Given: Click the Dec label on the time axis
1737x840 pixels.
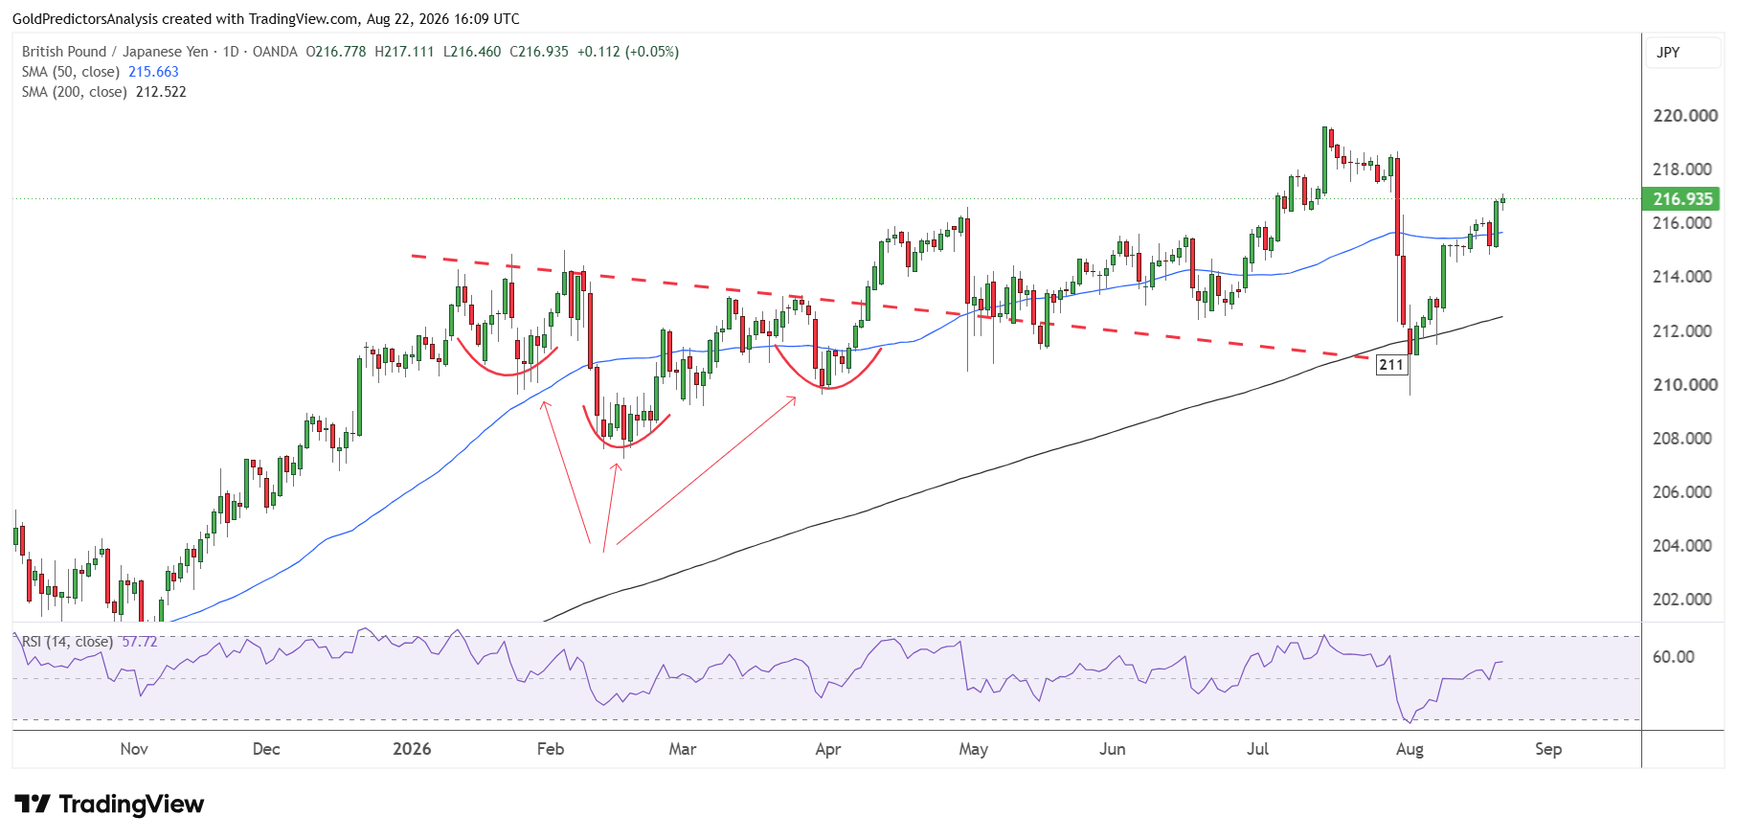Looking at the screenshot, I should pos(266,749).
